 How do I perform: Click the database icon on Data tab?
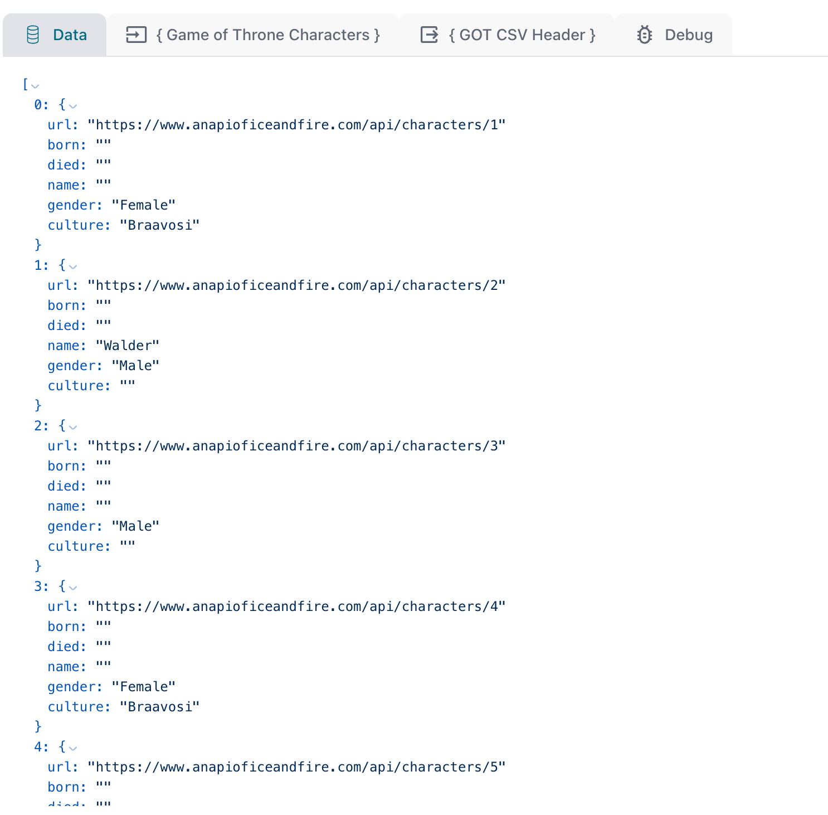33,35
